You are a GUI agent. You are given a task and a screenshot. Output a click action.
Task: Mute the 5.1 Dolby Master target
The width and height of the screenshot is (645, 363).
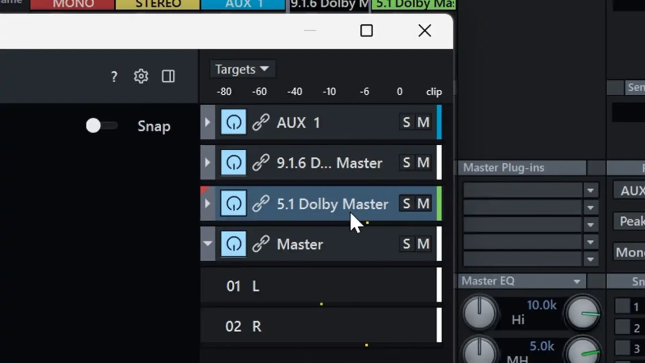pos(423,204)
